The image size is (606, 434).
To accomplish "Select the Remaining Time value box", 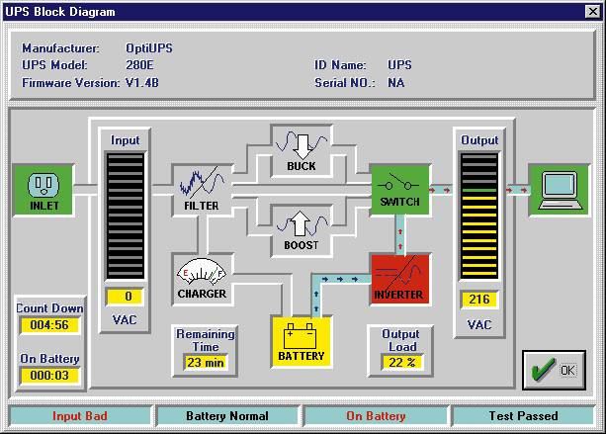I will point(205,363).
